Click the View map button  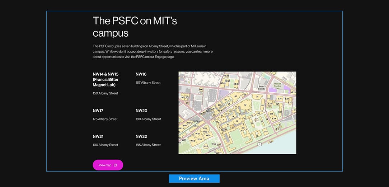click(x=108, y=165)
